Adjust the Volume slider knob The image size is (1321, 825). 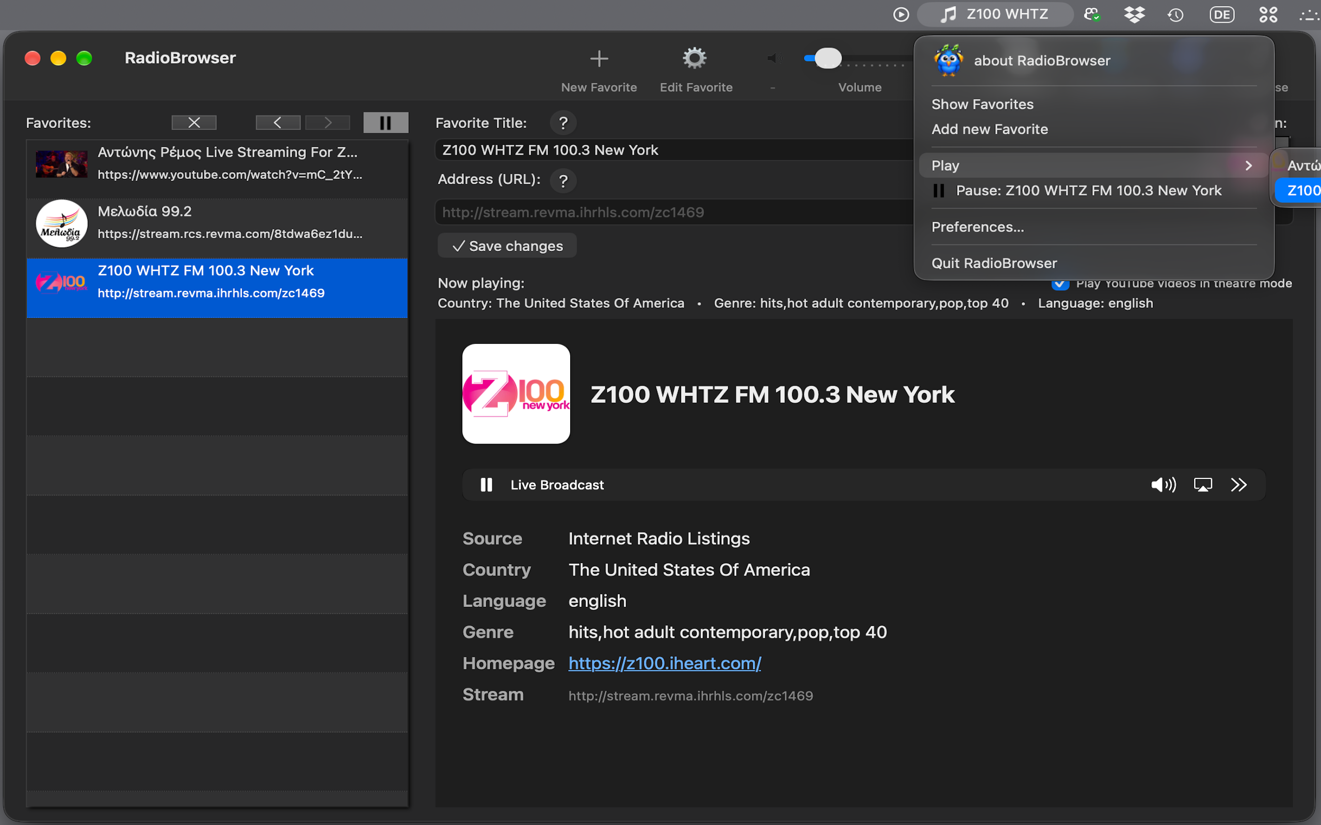(828, 58)
